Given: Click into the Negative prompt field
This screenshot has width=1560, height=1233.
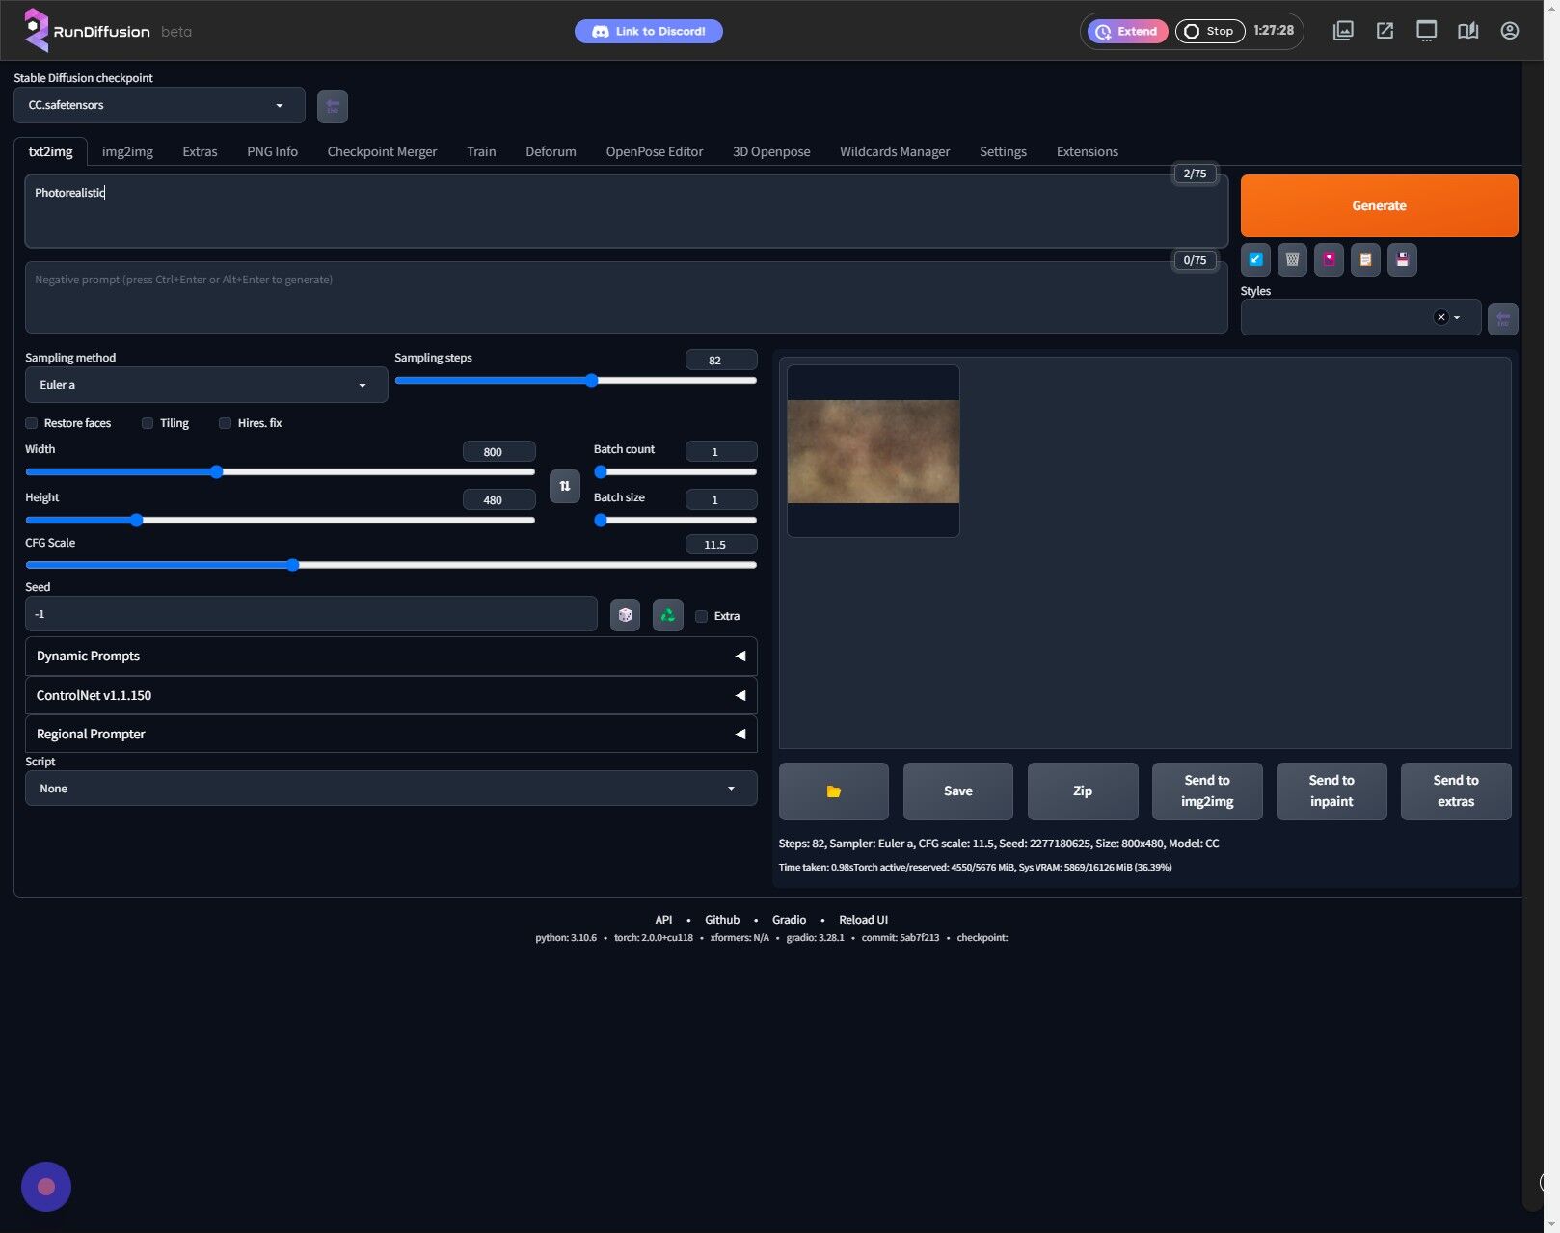Looking at the screenshot, I should point(626,298).
